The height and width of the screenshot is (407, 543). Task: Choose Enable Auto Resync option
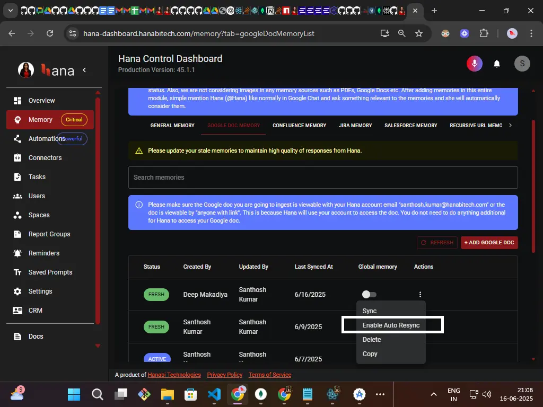click(x=391, y=325)
